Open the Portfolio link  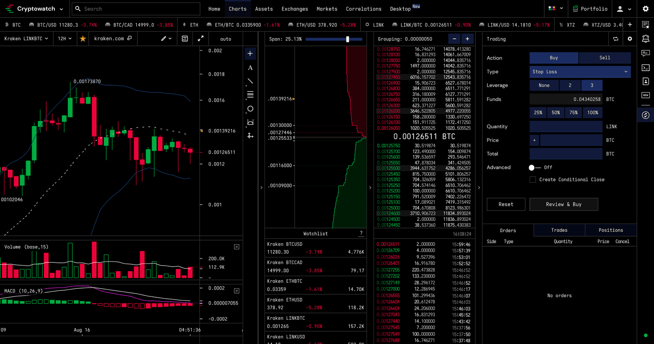[590, 9]
